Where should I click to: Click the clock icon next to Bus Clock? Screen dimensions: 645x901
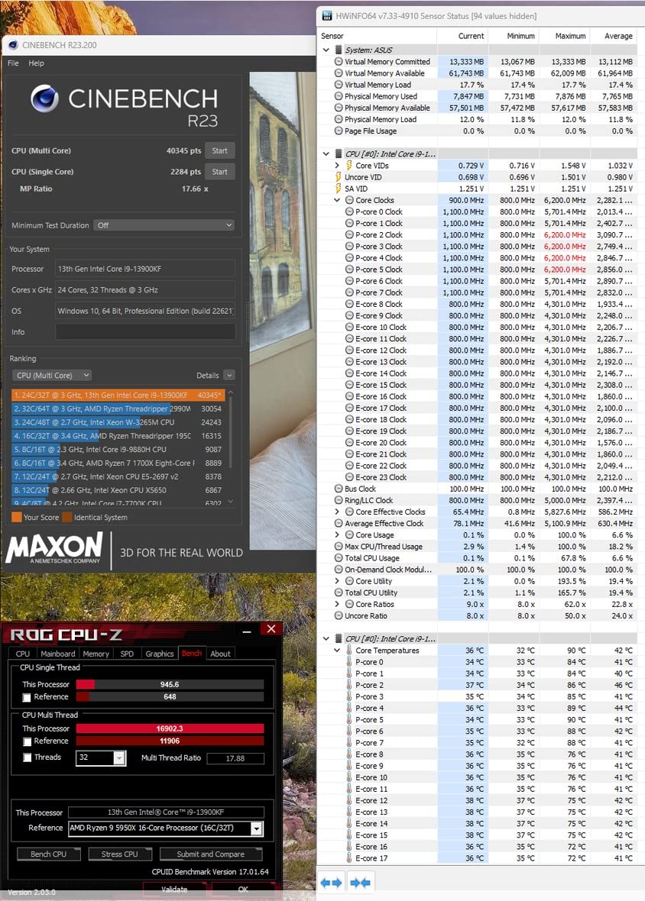coord(339,489)
